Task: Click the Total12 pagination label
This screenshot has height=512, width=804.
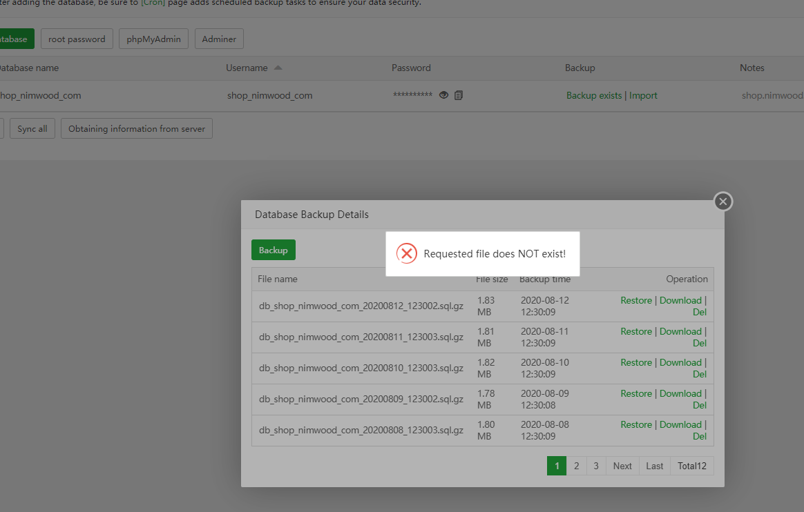Action: (691, 466)
